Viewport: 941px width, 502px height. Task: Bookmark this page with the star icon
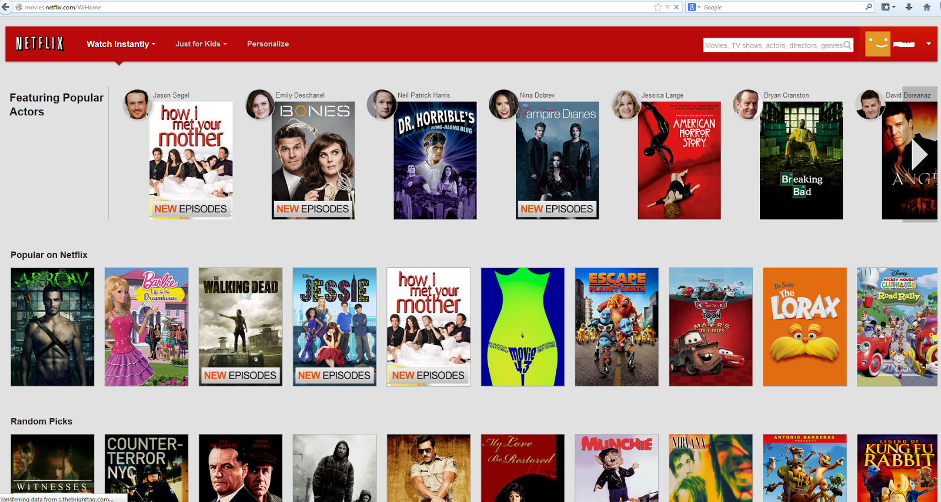tap(658, 7)
